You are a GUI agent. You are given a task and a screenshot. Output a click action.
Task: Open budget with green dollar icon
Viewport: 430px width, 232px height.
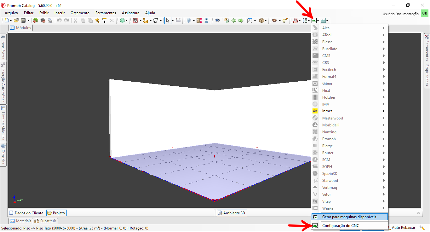click(122, 20)
